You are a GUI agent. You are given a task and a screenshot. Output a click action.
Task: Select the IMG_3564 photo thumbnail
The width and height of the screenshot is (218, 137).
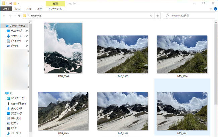pos(182,54)
